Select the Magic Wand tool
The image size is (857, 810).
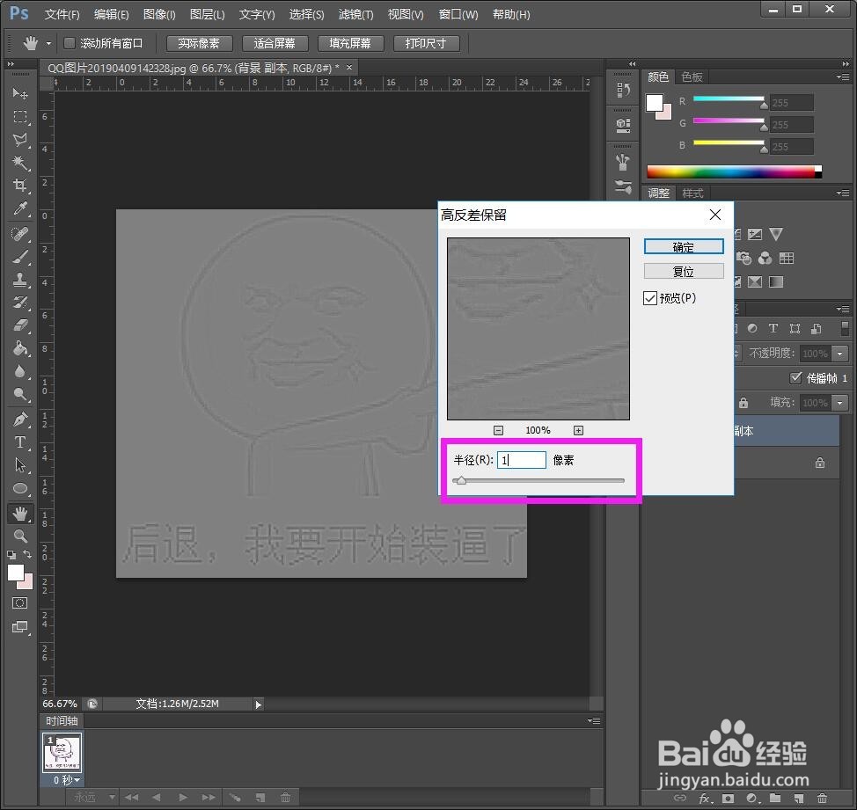[x=20, y=163]
